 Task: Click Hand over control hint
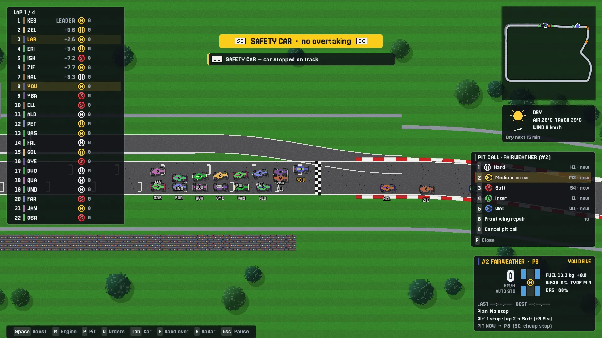[173, 331]
